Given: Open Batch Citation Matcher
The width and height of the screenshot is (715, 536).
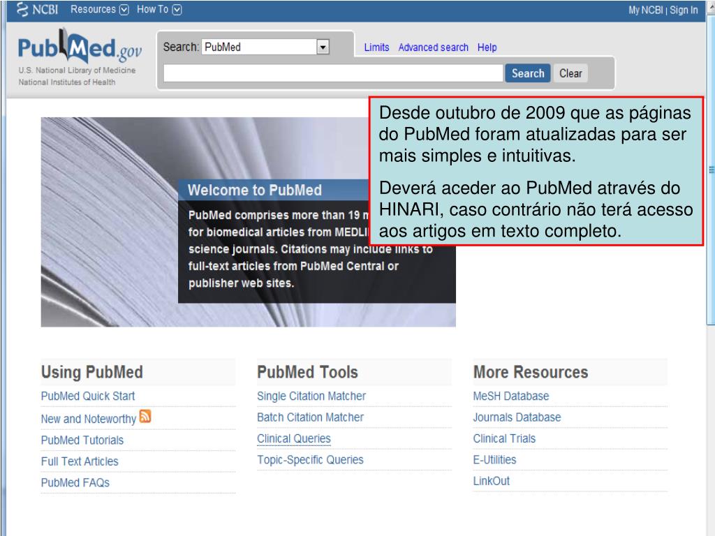Looking at the screenshot, I should click(x=311, y=417).
